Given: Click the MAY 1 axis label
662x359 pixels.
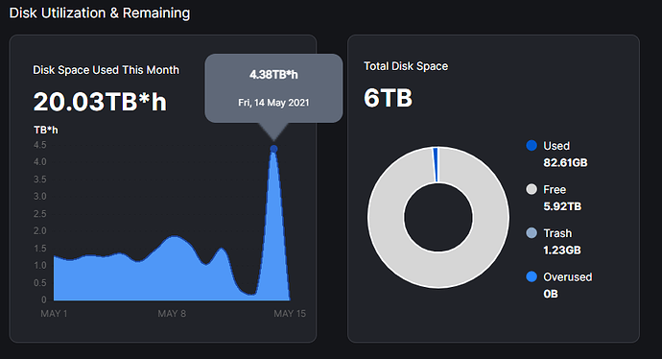Looking at the screenshot, I should point(54,313).
